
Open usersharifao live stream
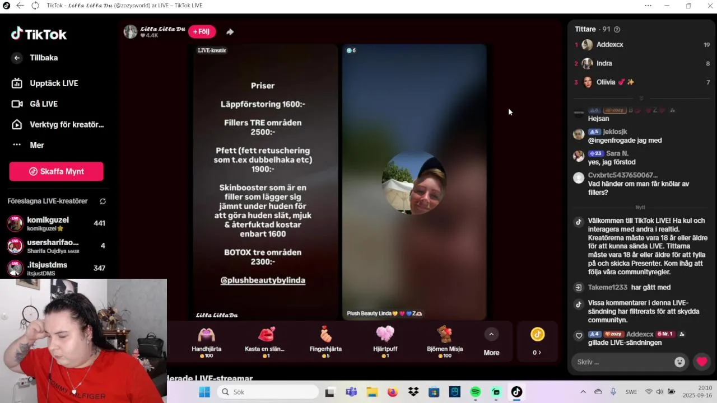(56, 246)
